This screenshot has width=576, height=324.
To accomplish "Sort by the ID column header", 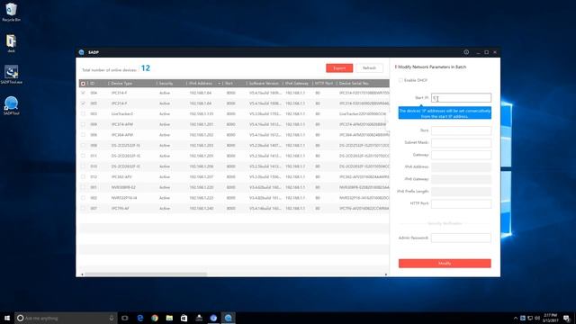I will coord(93,84).
